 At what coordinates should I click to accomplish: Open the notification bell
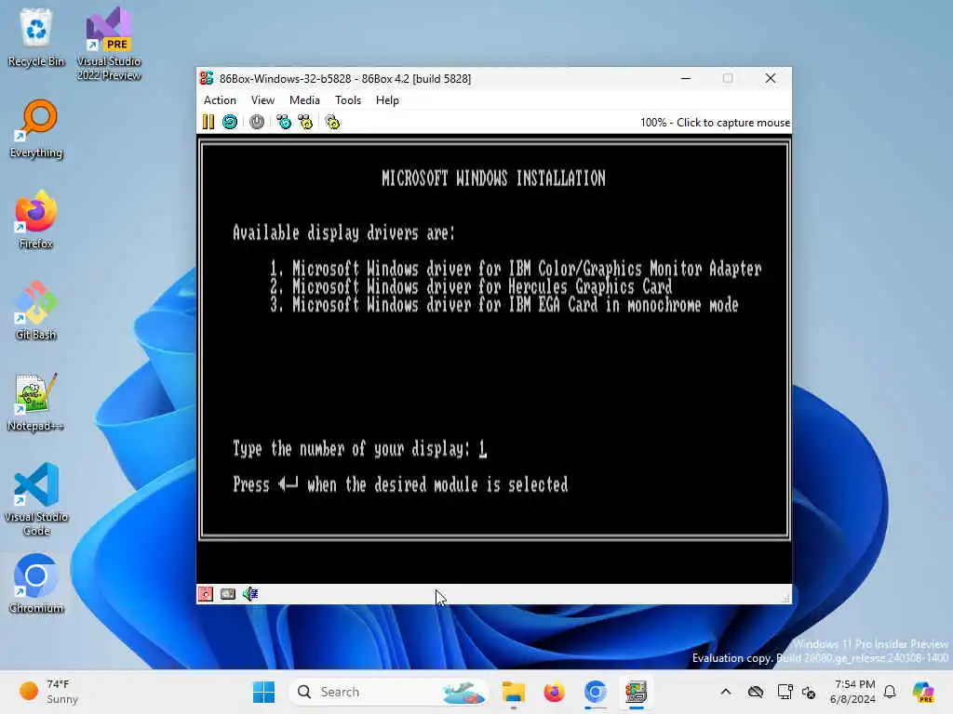[890, 692]
